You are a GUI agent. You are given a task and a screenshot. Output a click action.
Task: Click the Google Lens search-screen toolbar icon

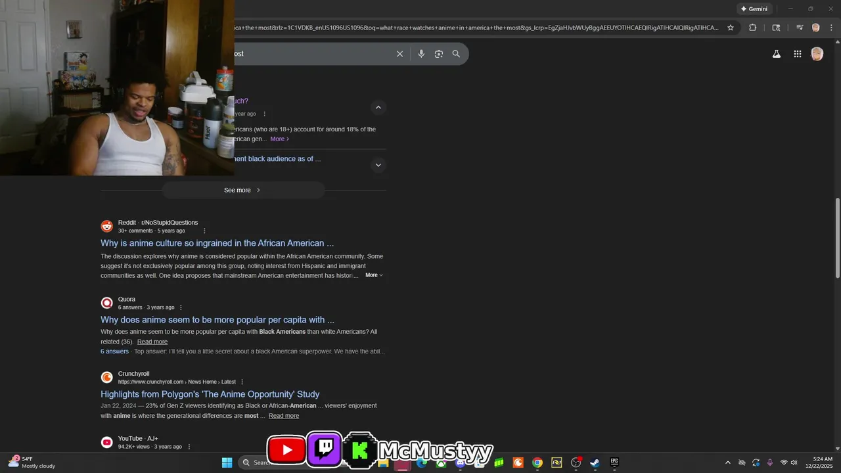(776, 28)
